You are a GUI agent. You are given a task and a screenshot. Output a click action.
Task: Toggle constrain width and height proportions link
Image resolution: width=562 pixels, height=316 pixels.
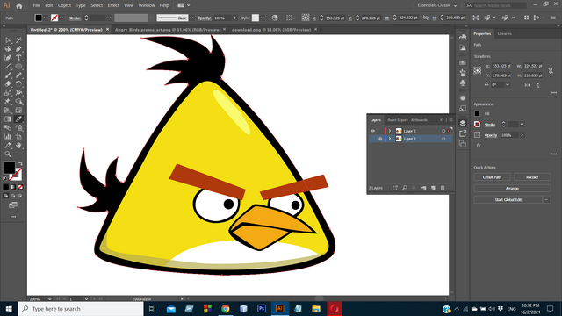tap(551, 70)
